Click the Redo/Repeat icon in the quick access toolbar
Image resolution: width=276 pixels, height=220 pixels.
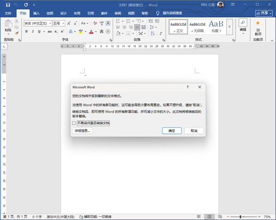click(26, 5)
